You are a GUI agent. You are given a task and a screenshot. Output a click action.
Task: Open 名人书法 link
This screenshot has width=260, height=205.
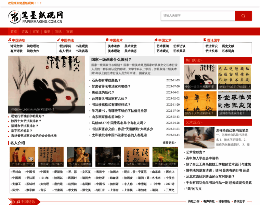(x=65, y=51)
